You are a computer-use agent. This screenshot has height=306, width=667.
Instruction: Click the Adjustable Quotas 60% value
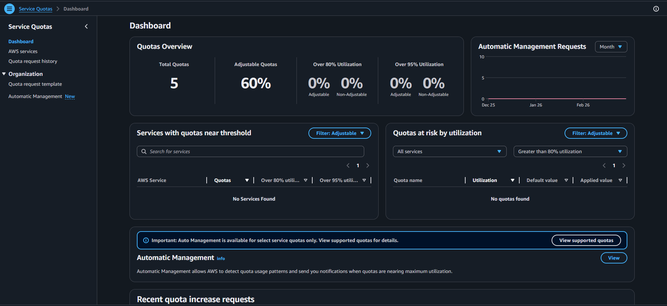point(256,83)
